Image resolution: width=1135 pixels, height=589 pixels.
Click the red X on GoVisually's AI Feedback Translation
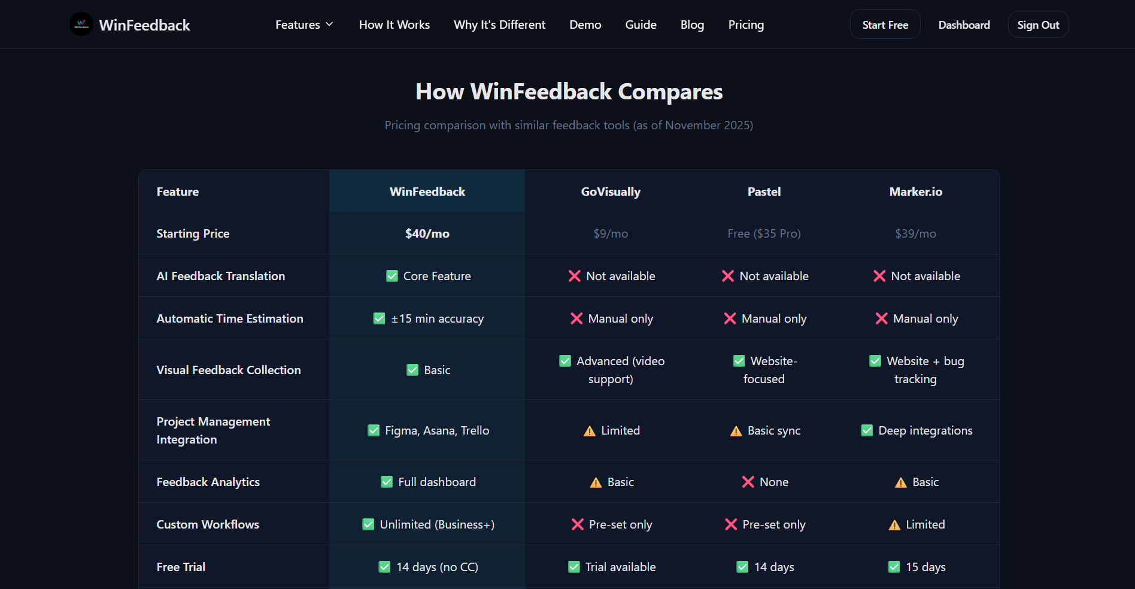[574, 276]
